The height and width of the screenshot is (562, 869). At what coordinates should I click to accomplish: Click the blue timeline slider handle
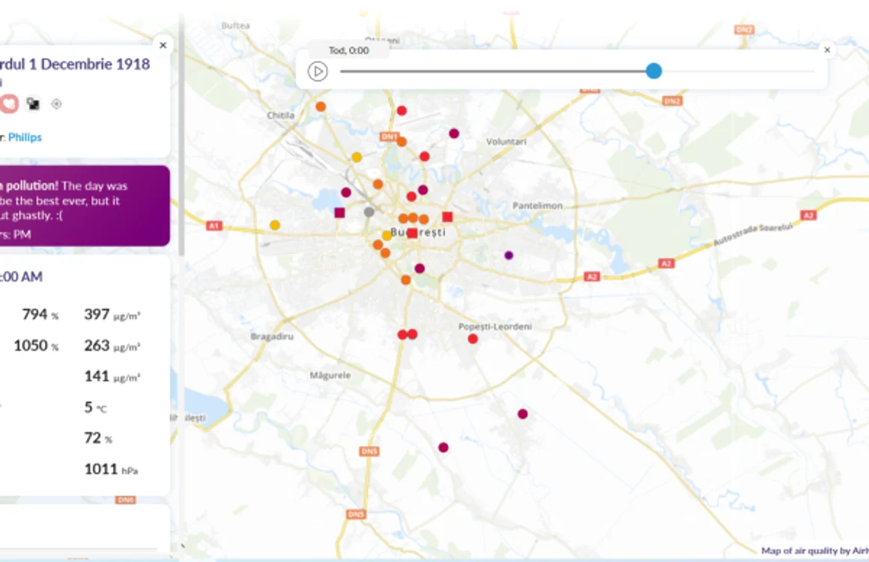654,71
